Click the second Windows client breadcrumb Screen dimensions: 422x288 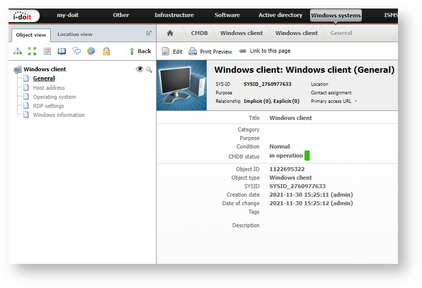pyautogui.click(x=297, y=33)
